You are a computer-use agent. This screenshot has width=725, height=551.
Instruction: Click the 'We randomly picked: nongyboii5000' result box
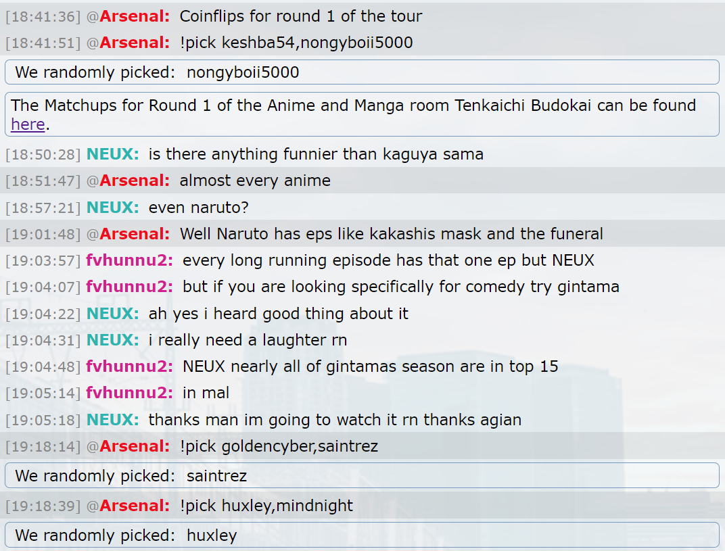point(361,72)
